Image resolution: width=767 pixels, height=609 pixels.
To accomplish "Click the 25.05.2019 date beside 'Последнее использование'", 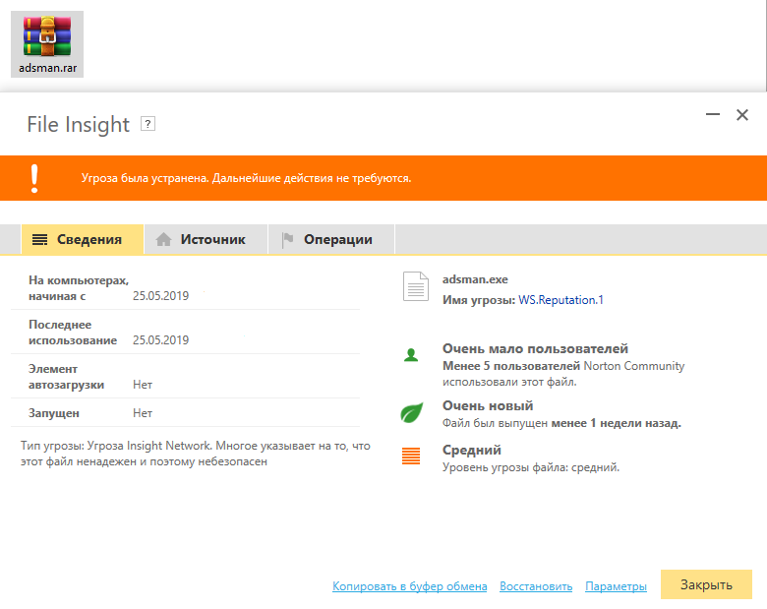I will point(160,339).
